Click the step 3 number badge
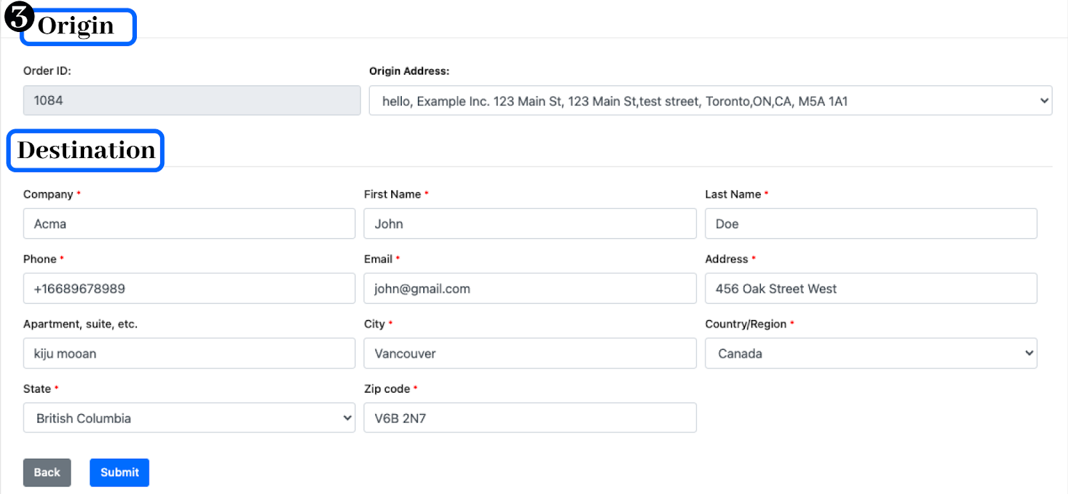Image resolution: width=1068 pixels, height=494 pixels. click(x=19, y=17)
